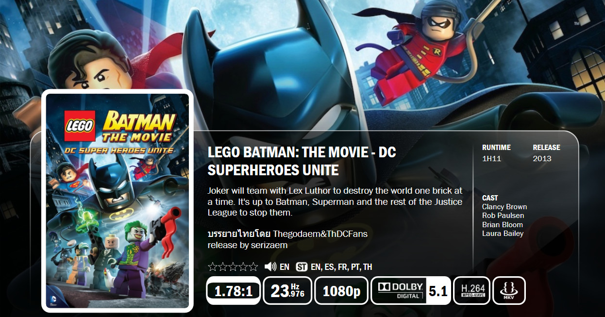Click the release year 2013
The width and height of the screenshot is (605, 317).
tap(542, 159)
